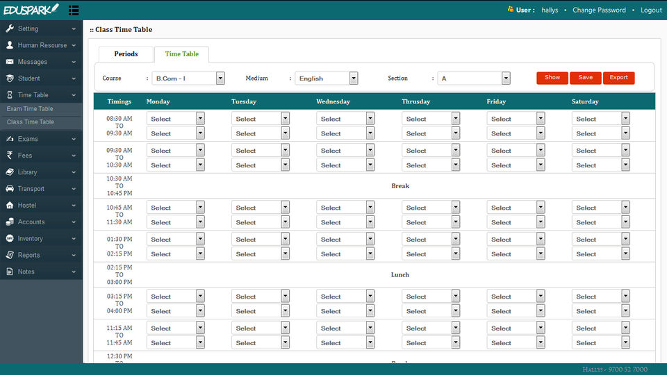The image size is (667, 375).
Task: Expand the Exams menu chevron
Action: click(x=74, y=139)
